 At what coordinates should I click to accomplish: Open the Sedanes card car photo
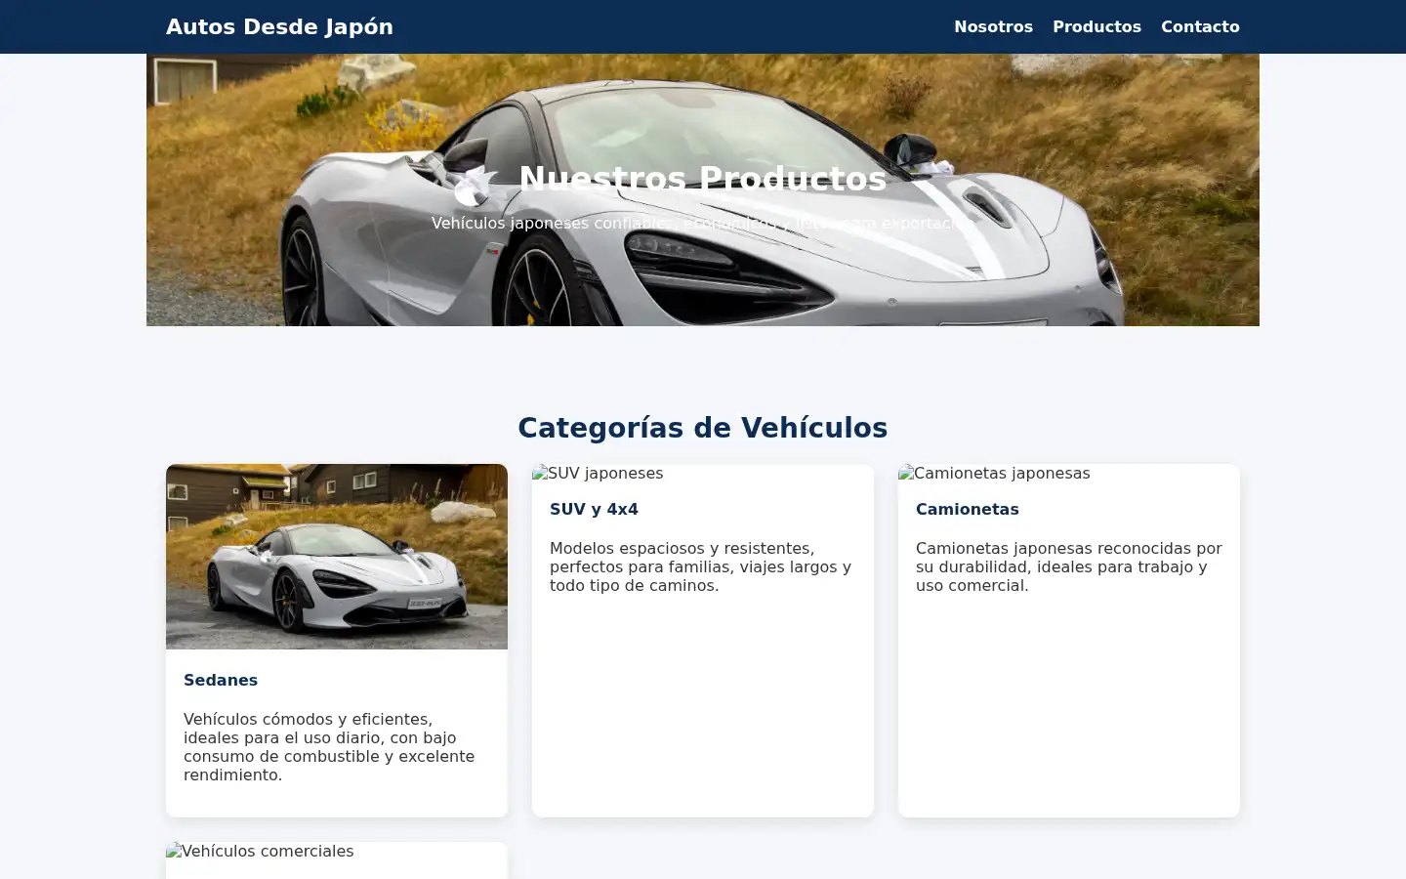pyautogui.click(x=337, y=557)
